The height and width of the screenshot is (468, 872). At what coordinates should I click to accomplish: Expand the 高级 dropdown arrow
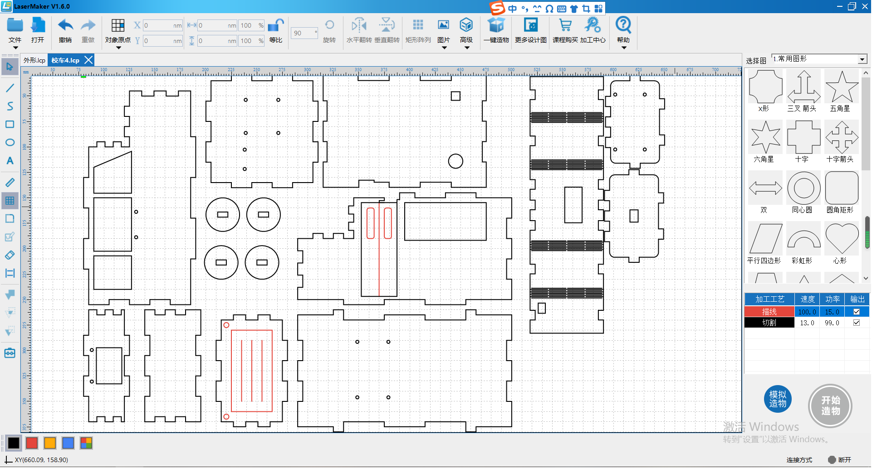tap(467, 48)
